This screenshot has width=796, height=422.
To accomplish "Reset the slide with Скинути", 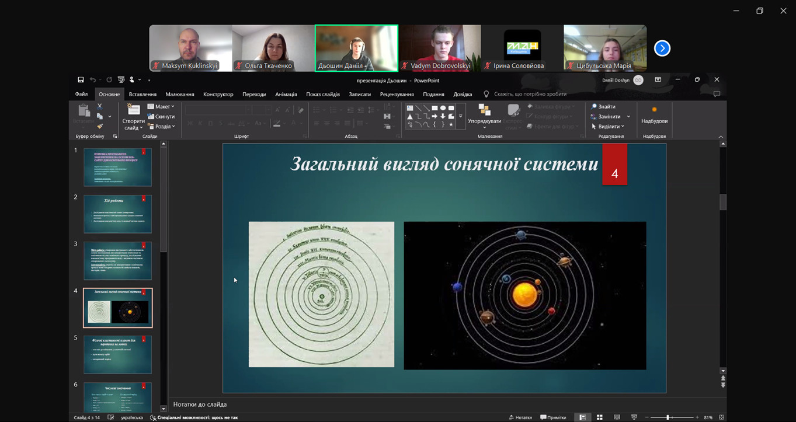I will coord(161,116).
